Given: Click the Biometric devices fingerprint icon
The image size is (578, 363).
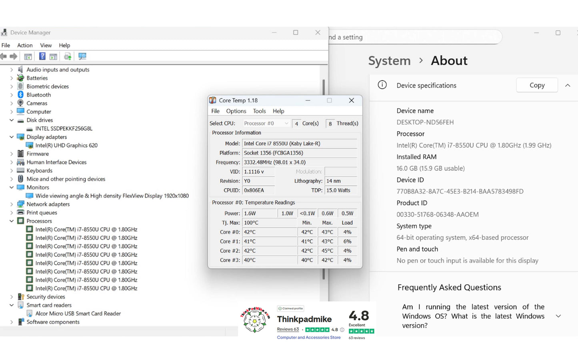Looking at the screenshot, I should pos(21,86).
